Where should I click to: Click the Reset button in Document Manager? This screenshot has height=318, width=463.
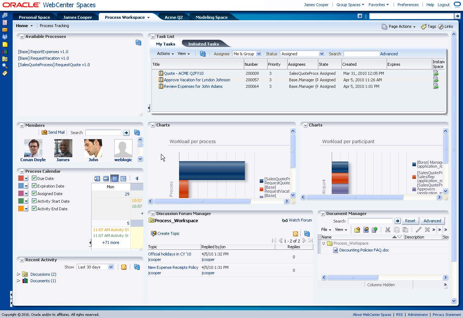pyautogui.click(x=410, y=221)
